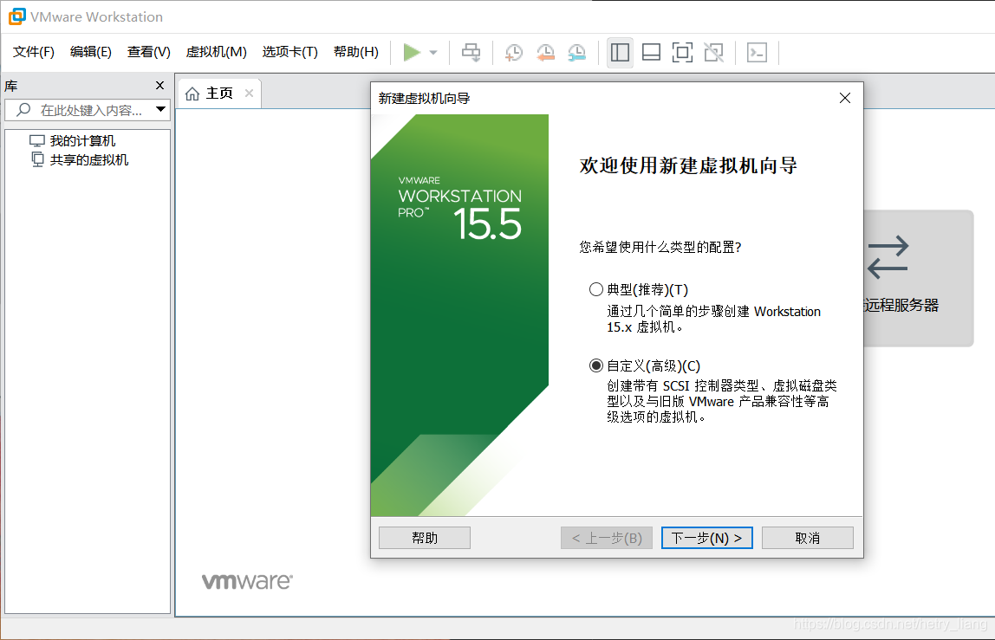Open the 查看(V) menu
The height and width of the screenshot is (640, 995).
point(148,52)
